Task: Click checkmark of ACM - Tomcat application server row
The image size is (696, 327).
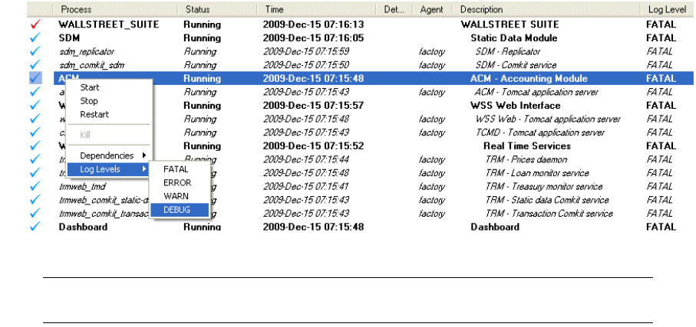Action: point(35,92)
